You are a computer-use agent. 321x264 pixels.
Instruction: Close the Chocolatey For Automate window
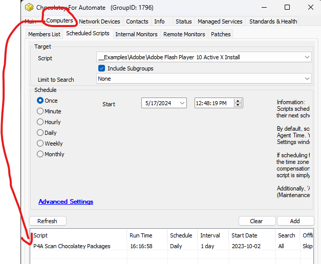point(311,7)
